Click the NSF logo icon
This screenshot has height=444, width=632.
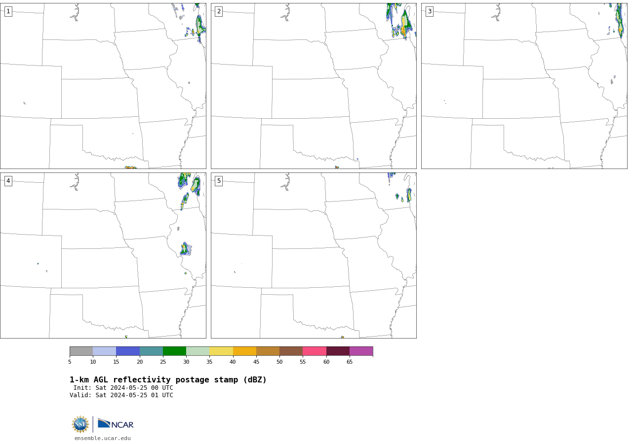coord(80,424)
